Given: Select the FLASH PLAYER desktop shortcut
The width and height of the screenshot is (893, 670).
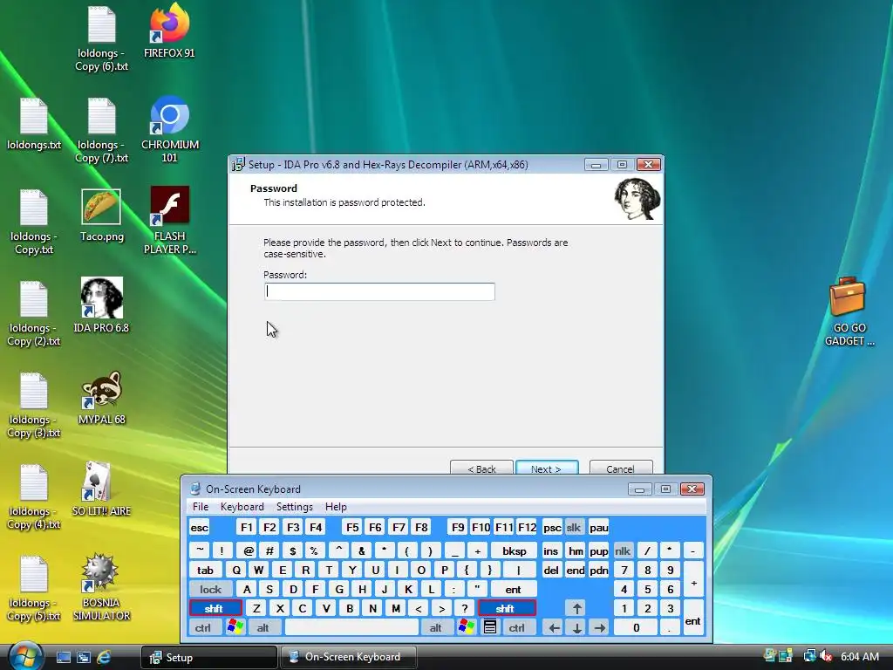Looking at the screenshot, I should 170,220.
